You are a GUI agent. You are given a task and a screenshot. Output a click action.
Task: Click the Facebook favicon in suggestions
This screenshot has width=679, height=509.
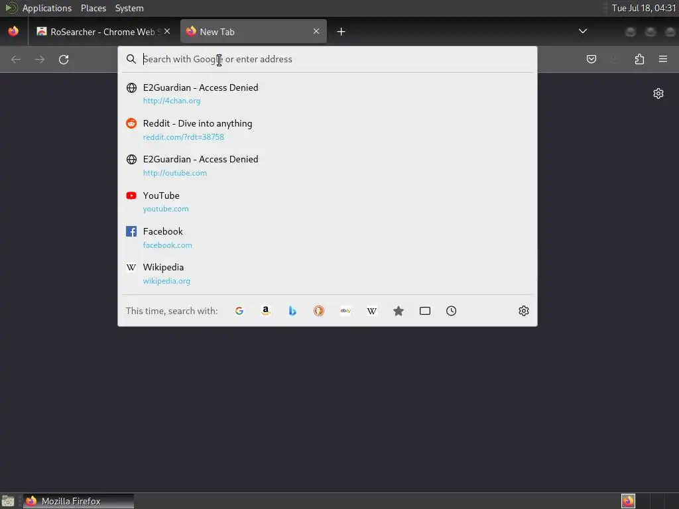click(x=131, y=231)
